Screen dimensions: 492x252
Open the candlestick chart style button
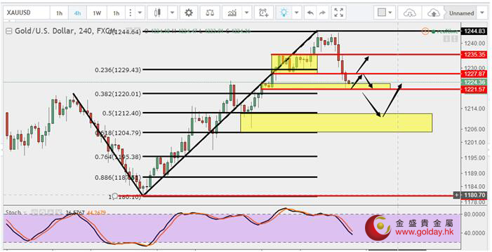(x=157, y=13)
